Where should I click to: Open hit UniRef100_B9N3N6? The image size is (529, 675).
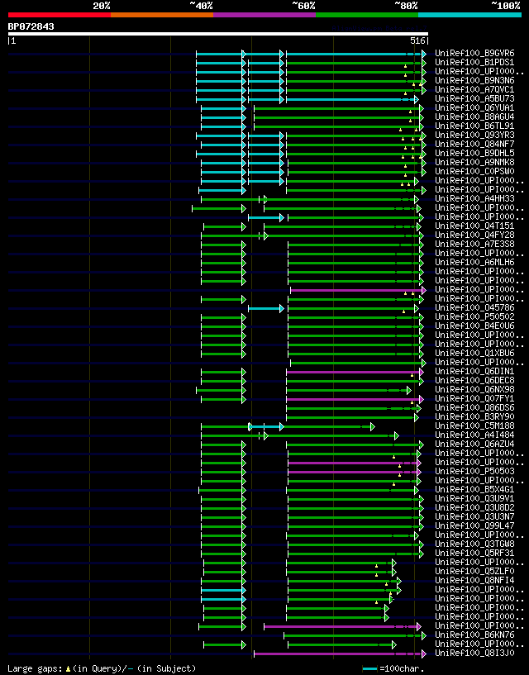(x=474, y=80)
